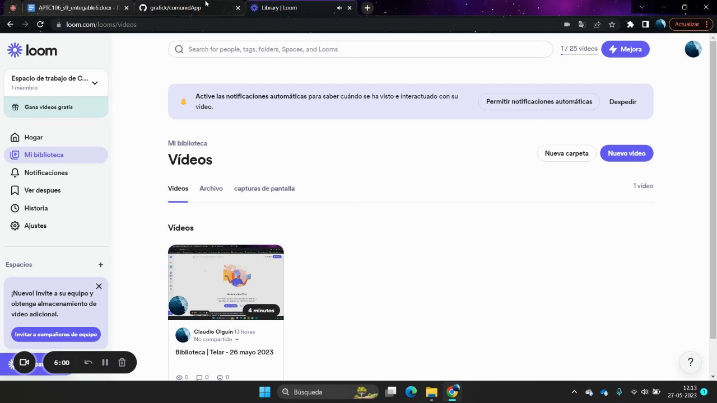
Task: Dismiss the banner with Despedir
Action: pyautogui.click(x=623, y=102)
